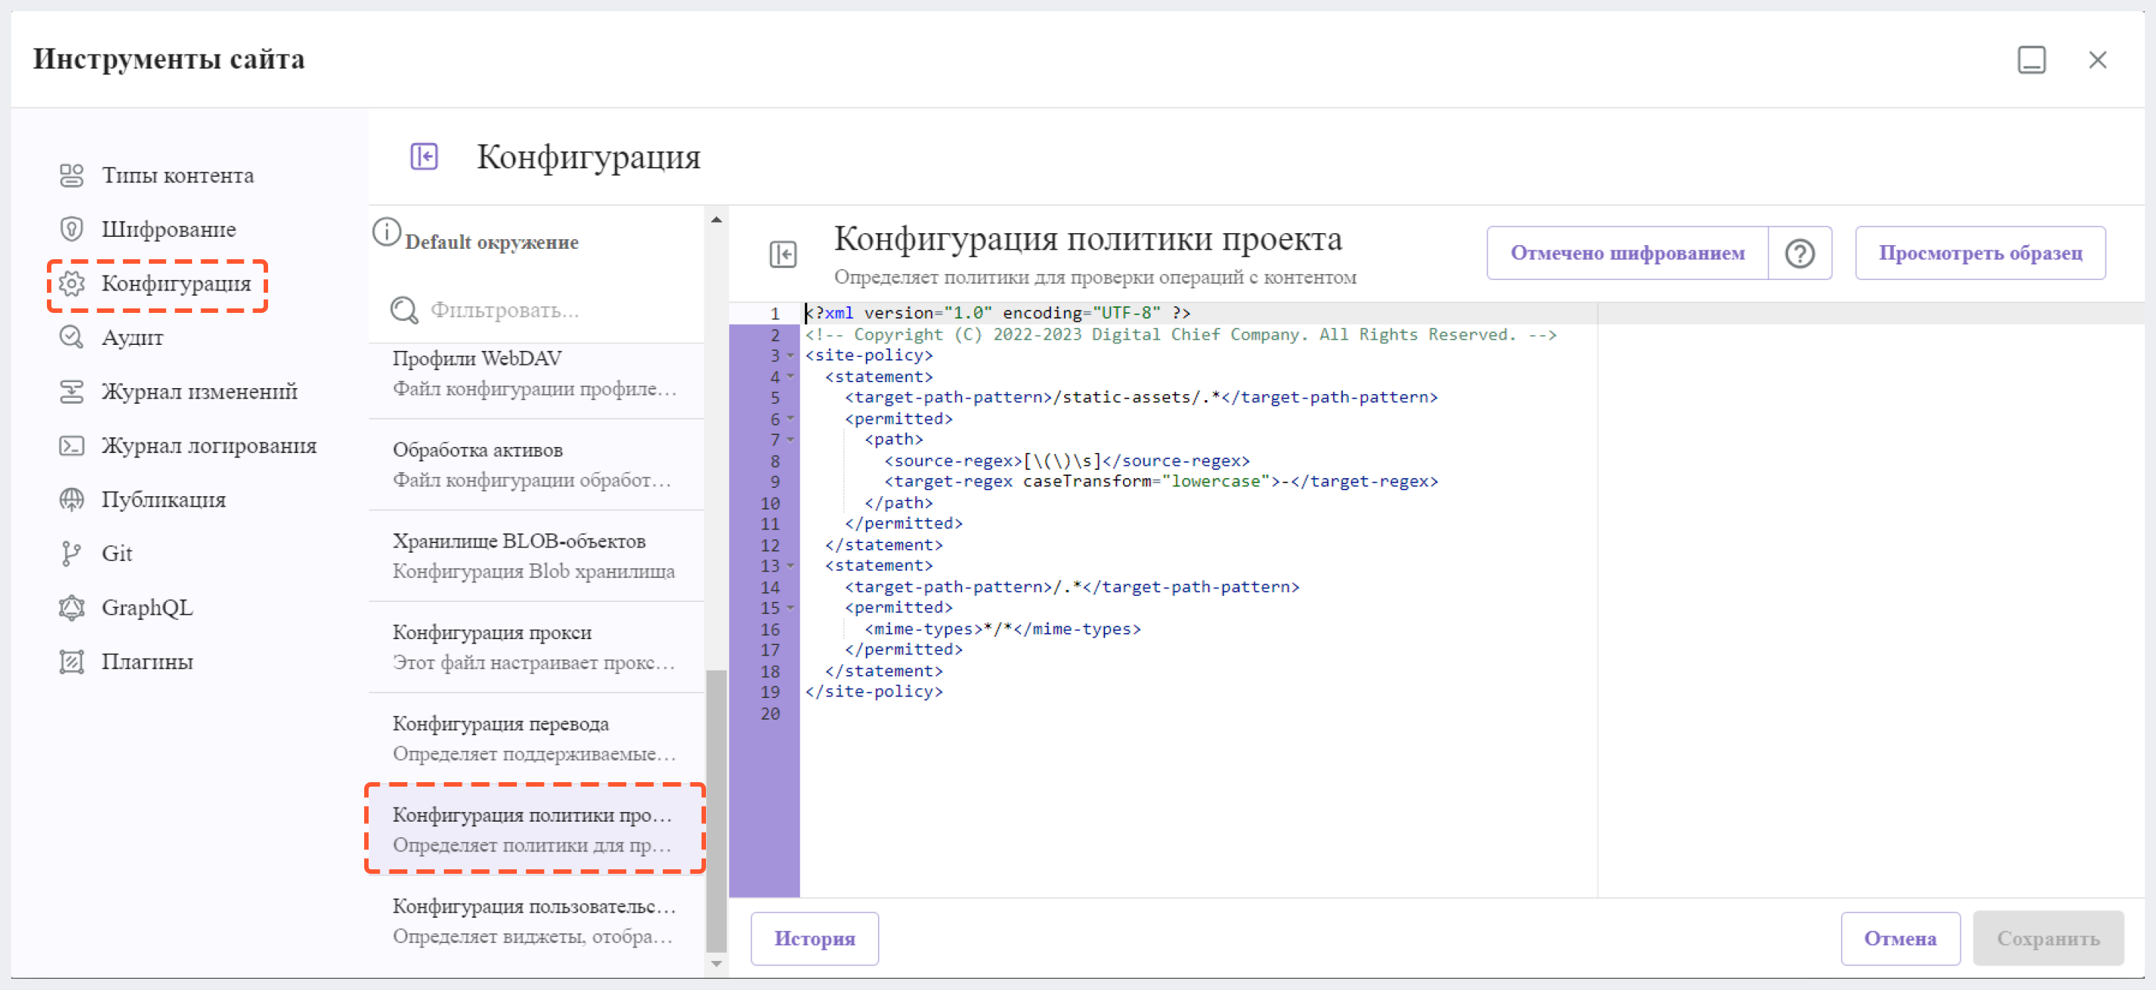The width and height of the screenshot is (2156, 990).
Task: Fold the permitted tag on line 6
Action: point(790,419)
